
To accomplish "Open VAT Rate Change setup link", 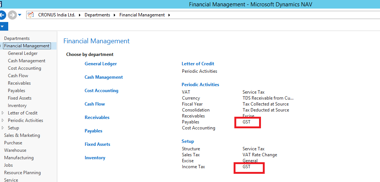I will [260, 155].
